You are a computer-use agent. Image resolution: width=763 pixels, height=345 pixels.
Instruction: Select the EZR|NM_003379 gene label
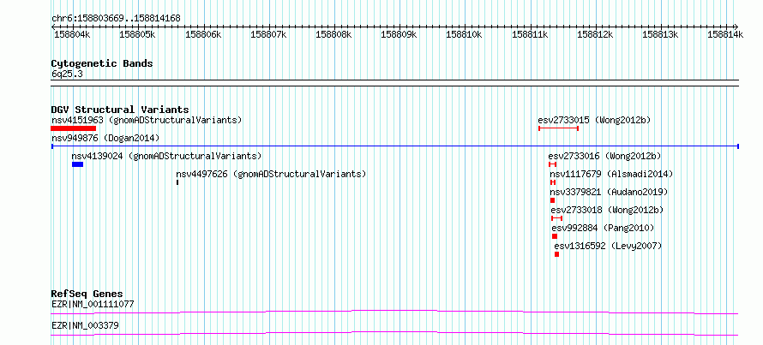coord(85,325)
